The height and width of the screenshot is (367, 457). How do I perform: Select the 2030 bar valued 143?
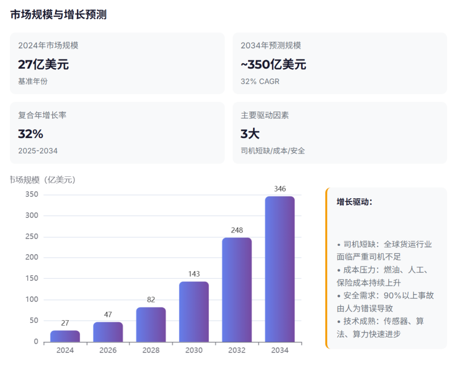point(194,312)
